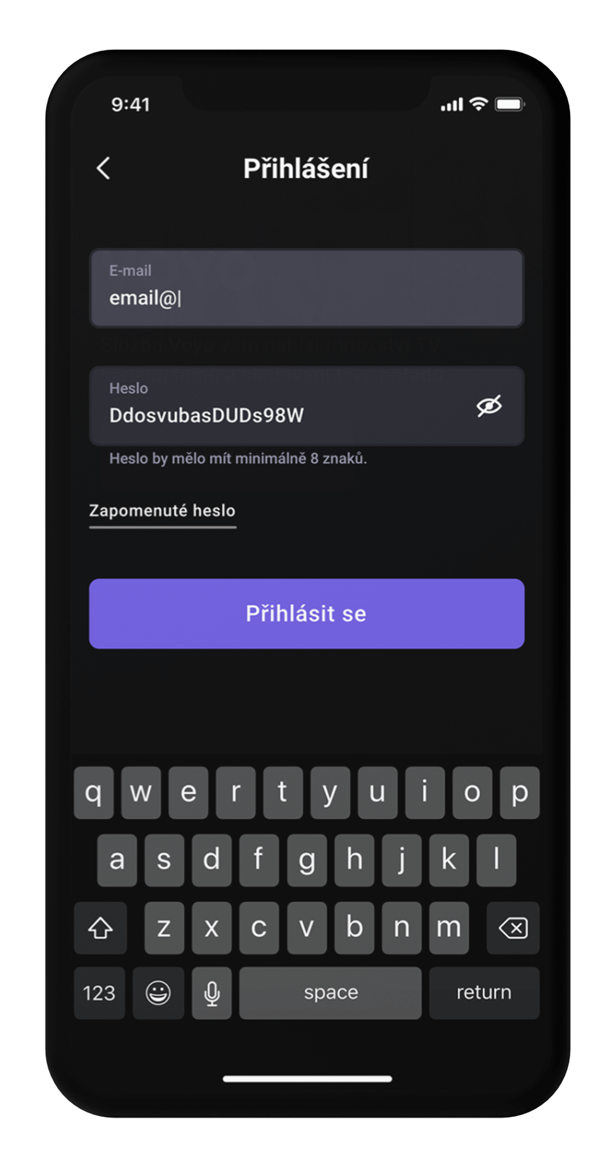Focus the Heslo password field

(307, 406)
